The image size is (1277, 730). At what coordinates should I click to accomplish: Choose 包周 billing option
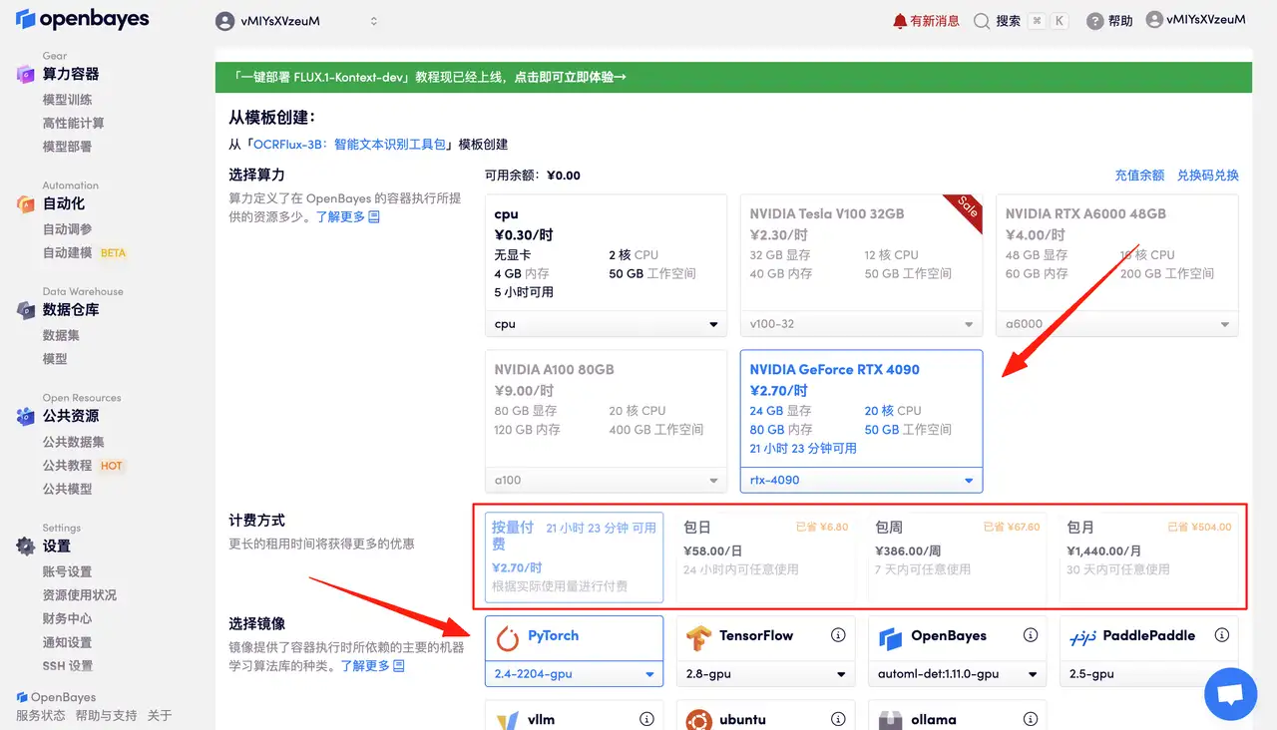tap(957, 556)
